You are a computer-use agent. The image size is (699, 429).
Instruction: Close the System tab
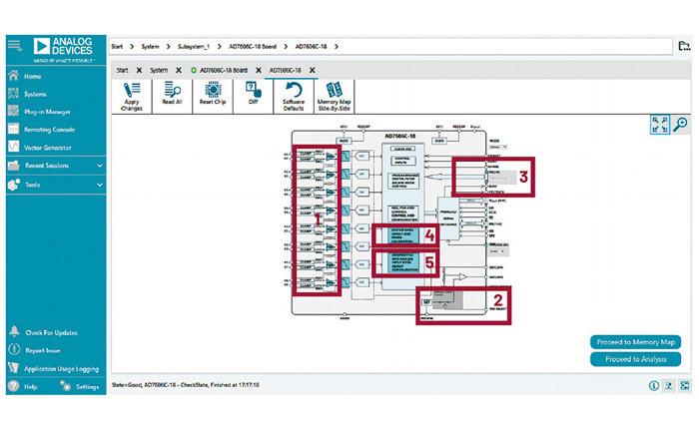click(179, 71)
